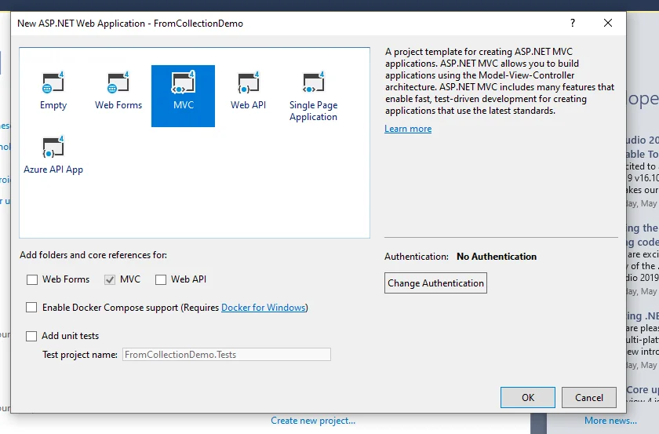Choose the Web Forms template icon

tap(118, 92)
